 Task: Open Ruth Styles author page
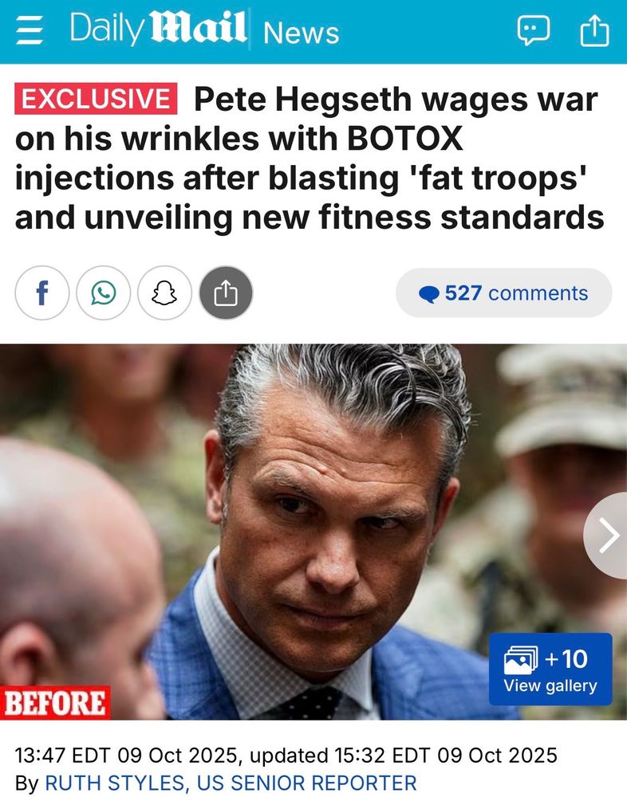231,783
